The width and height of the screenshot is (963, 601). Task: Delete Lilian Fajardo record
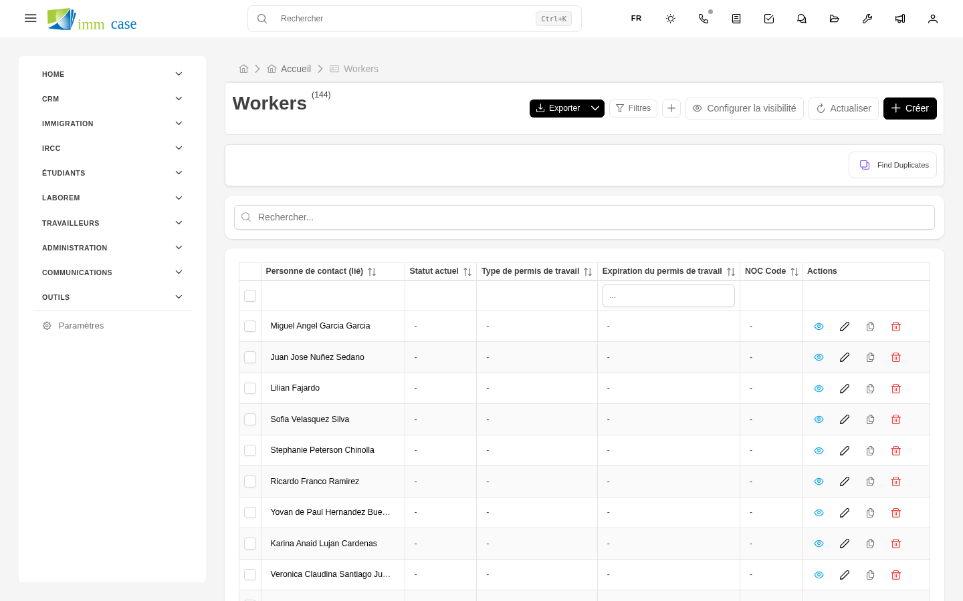coord(896,389)
